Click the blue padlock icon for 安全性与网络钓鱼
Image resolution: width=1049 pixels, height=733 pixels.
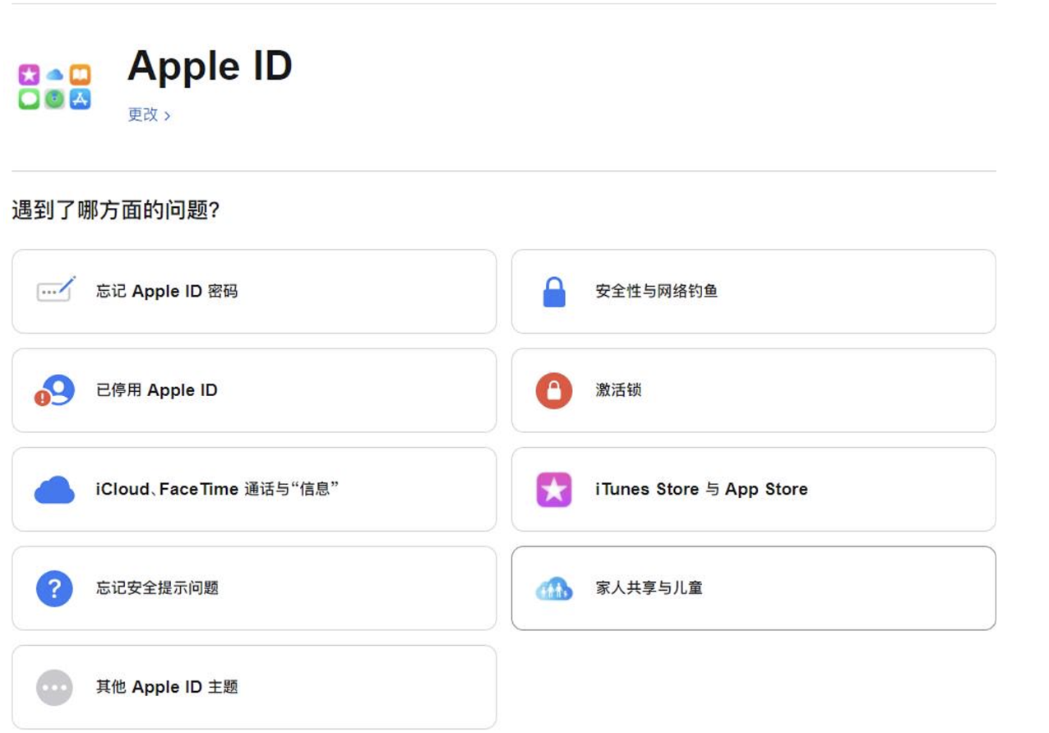[554, 292]
